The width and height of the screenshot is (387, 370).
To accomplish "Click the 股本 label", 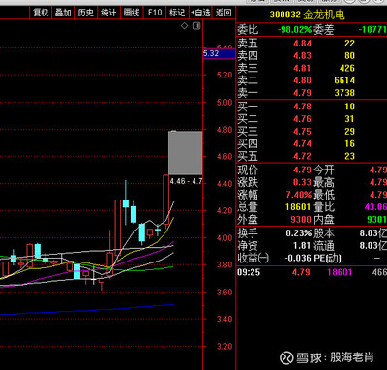I will point(324,233).
